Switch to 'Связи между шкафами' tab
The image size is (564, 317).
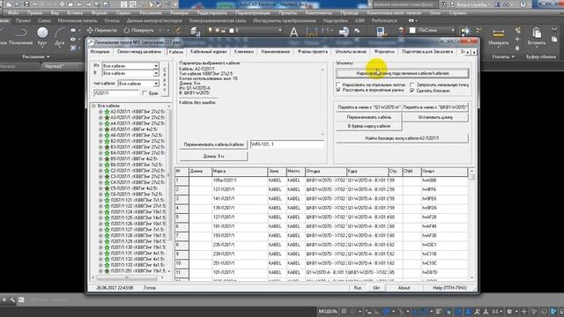pos(139,52)
